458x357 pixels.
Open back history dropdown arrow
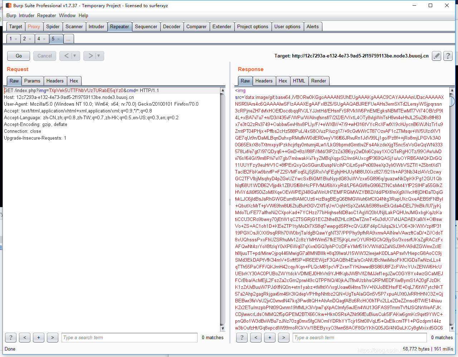click(x=75, y=56)
